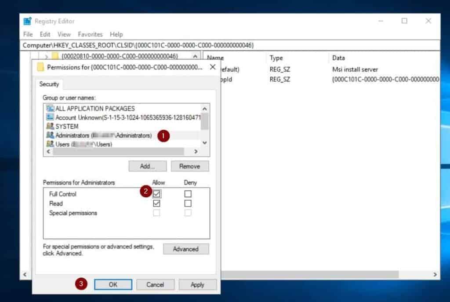The width and height of the screenshot is (450, 302).
Task: Click REG_SZ type of the Default row
Action: (280, 69)
